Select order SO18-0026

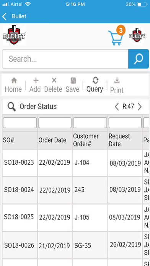[19, 245]
